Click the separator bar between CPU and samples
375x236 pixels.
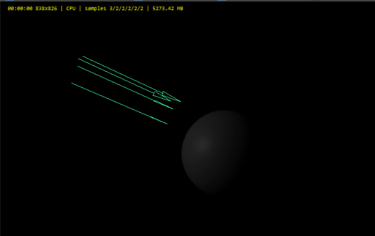pyautogui.click(x=80, y=8)
